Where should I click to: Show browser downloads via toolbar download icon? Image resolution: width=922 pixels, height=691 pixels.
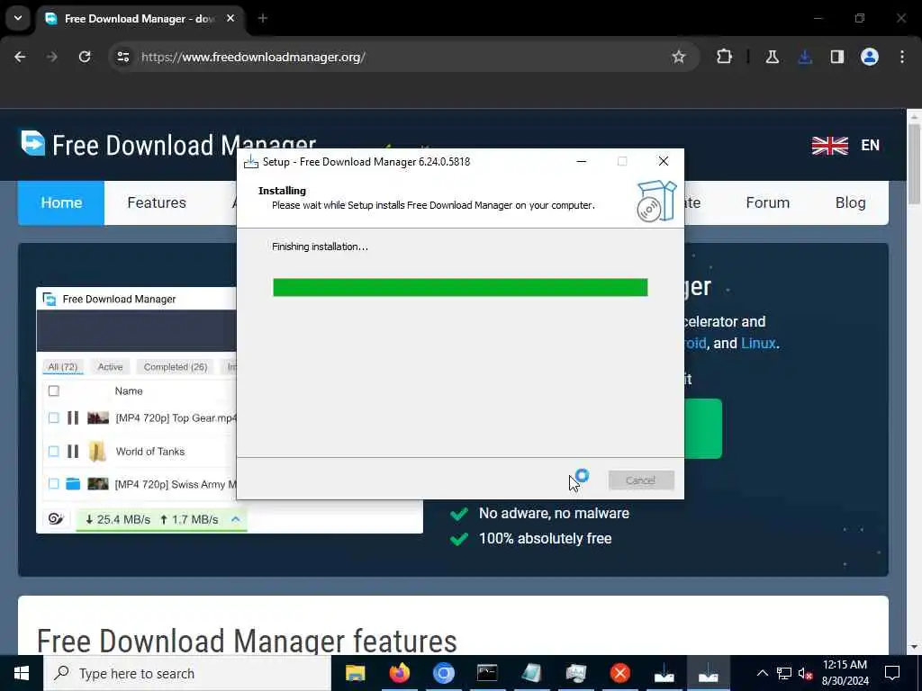pos(805,57)
